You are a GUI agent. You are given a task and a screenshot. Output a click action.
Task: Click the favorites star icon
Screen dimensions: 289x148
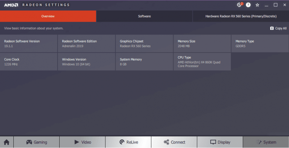[257, 5]
